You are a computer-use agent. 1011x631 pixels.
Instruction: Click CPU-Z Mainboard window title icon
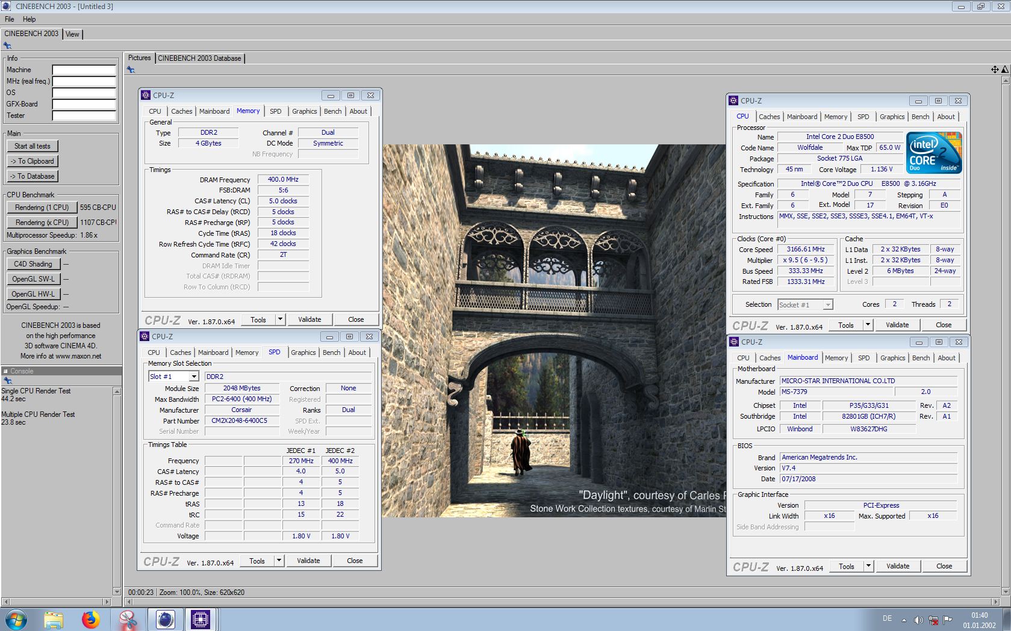point(733,342)
